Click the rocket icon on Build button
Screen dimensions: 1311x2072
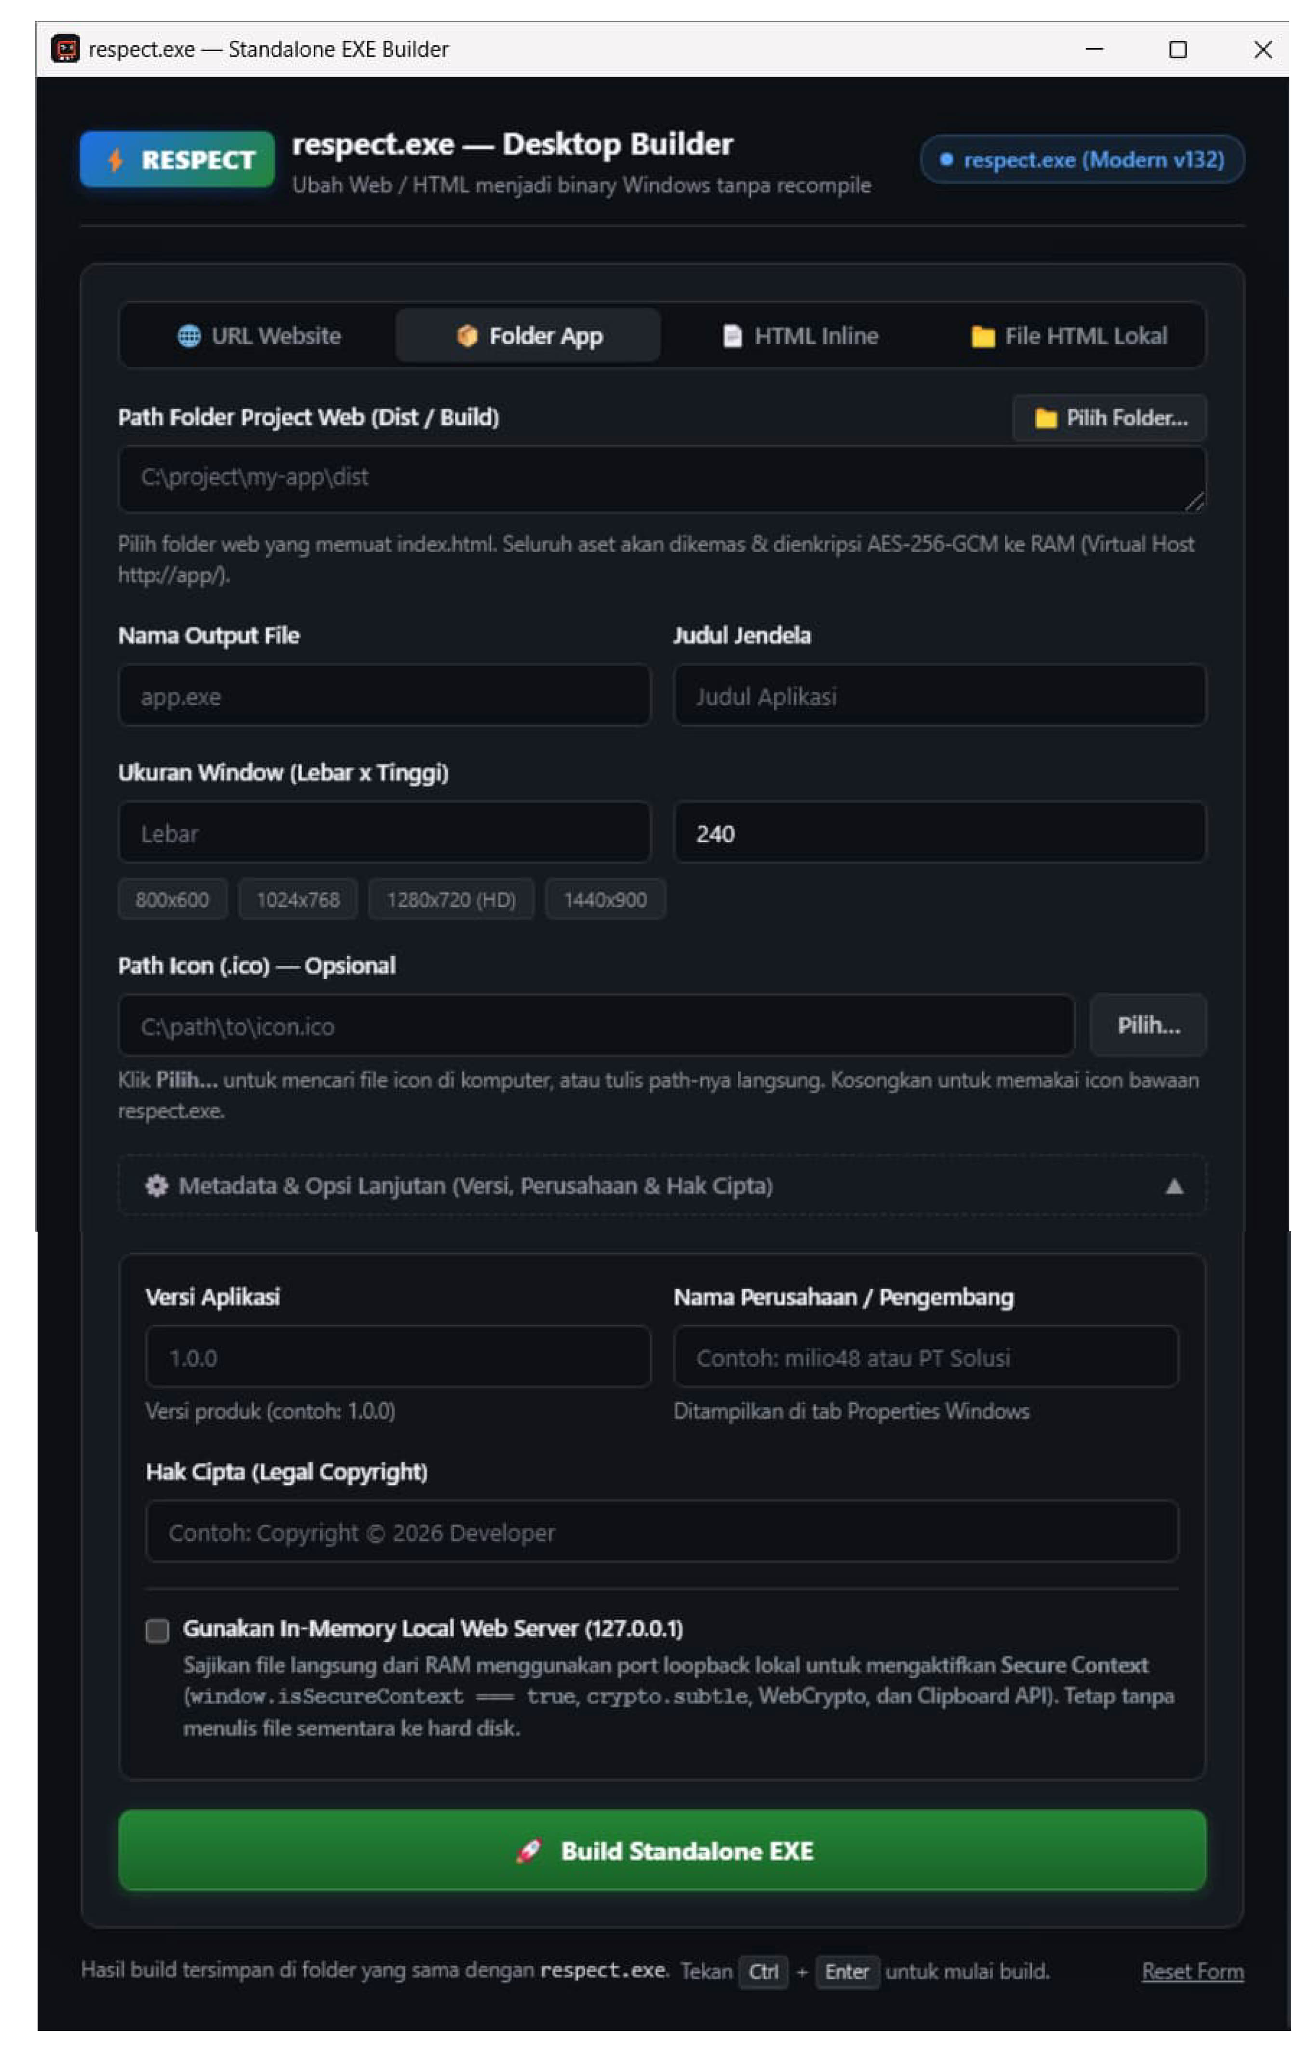pos(529,1850)
